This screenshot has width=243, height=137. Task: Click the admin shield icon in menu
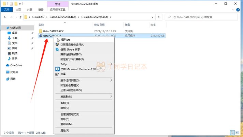pyautogui.click(x=57, y=45)
